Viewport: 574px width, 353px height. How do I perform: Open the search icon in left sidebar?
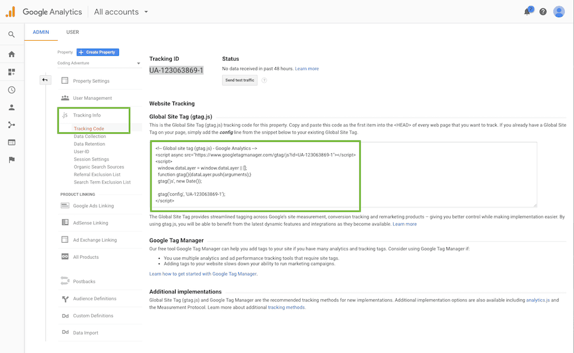(11, 34)
